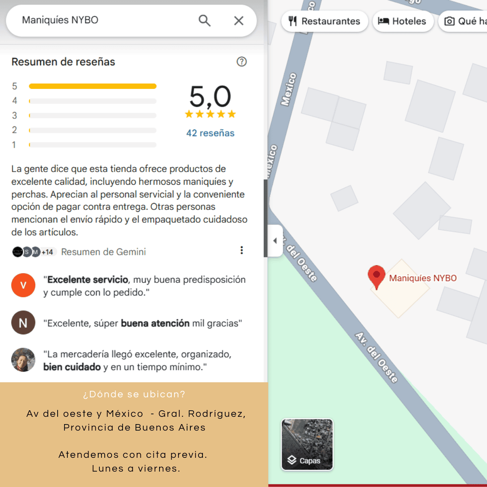This screenshot has width=487, height=487.
Task: Click the orange V reviewer avatar
Action: (23, 285)
